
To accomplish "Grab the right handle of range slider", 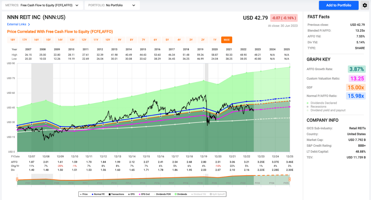I will point(290,179).
